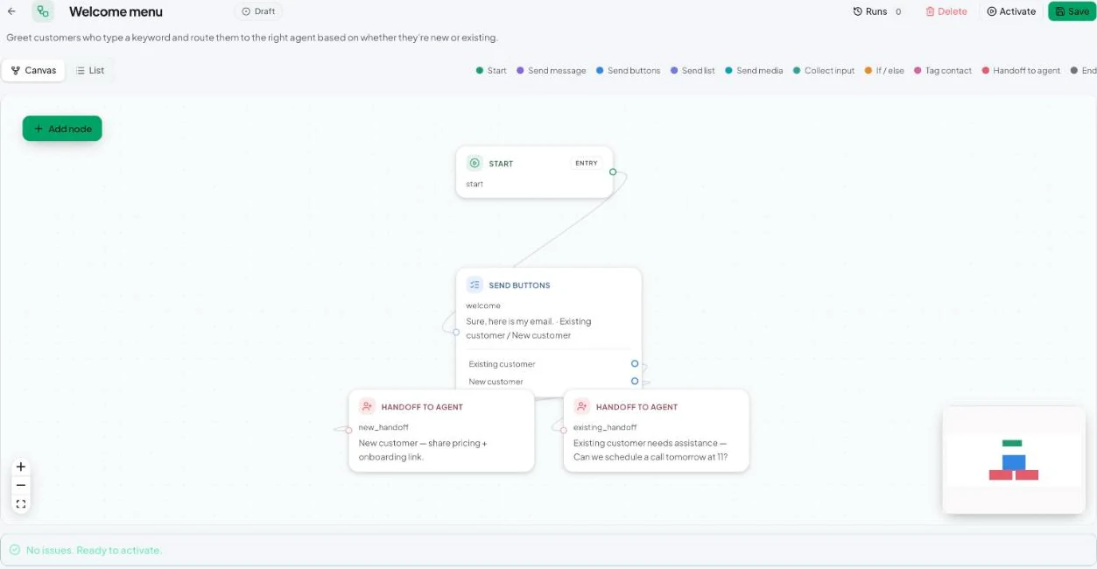Click the existing_handoff node agent icon
The width and height of the screenshot is (1097, 569).
click(581, 406)
